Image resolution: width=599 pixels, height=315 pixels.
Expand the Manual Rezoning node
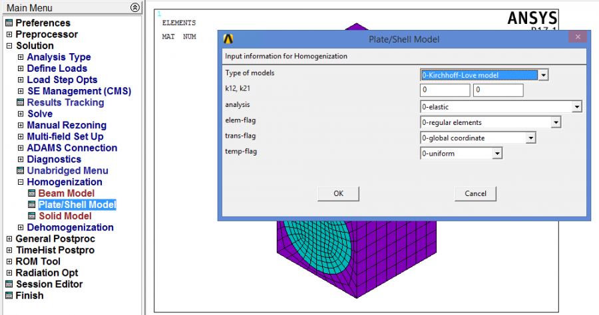click(x=21, y=125)
